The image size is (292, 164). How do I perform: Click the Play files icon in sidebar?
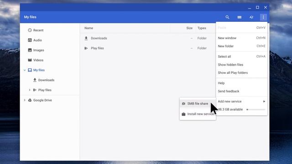point(35,90)
